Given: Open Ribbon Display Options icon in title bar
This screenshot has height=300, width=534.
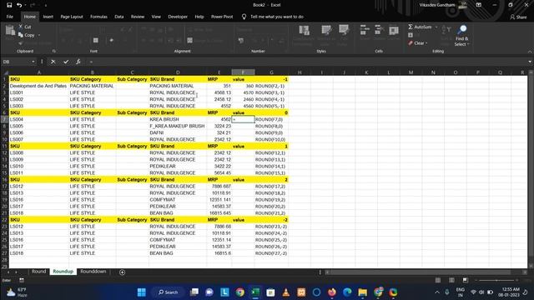Looking at the screenshot, I should 478,5.
